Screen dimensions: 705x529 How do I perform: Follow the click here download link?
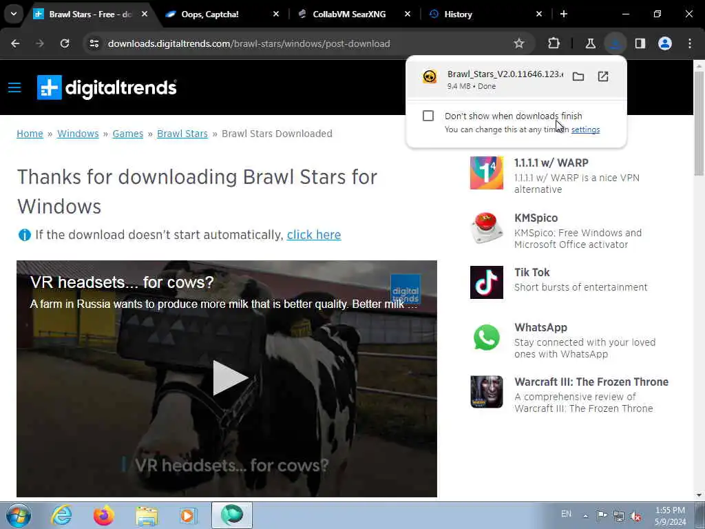point(314,235)
